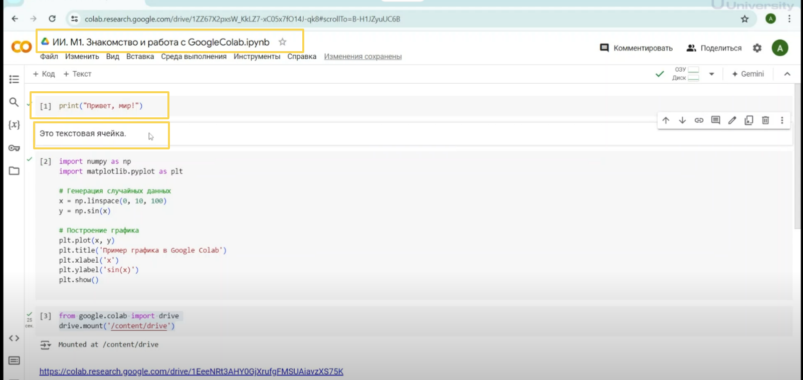Open the Инструменты menu
The width and height of the screenshot is (803, 380).
(x=257, y=57)
